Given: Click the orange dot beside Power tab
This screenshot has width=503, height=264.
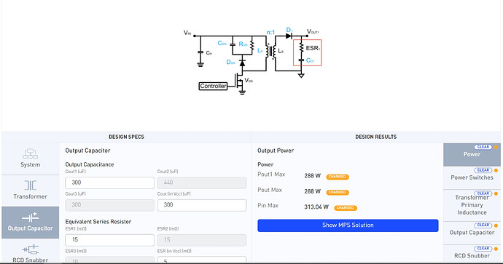Looking at the screenshot, I should pyautogui.click(x=496, y=147).
